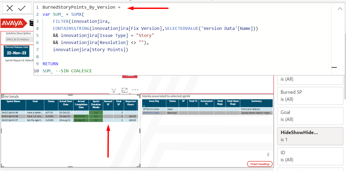Click the EPTSMCC-2434 issue key cell
Image resolution: width=346 pixels, height=171 pixels.
[151, 109]
